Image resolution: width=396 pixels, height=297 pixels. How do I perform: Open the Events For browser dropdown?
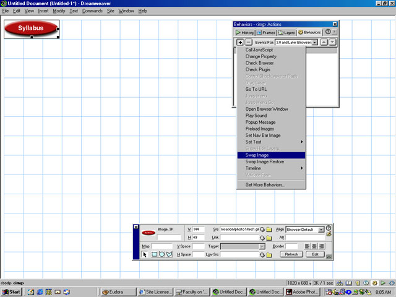[315, 42]
